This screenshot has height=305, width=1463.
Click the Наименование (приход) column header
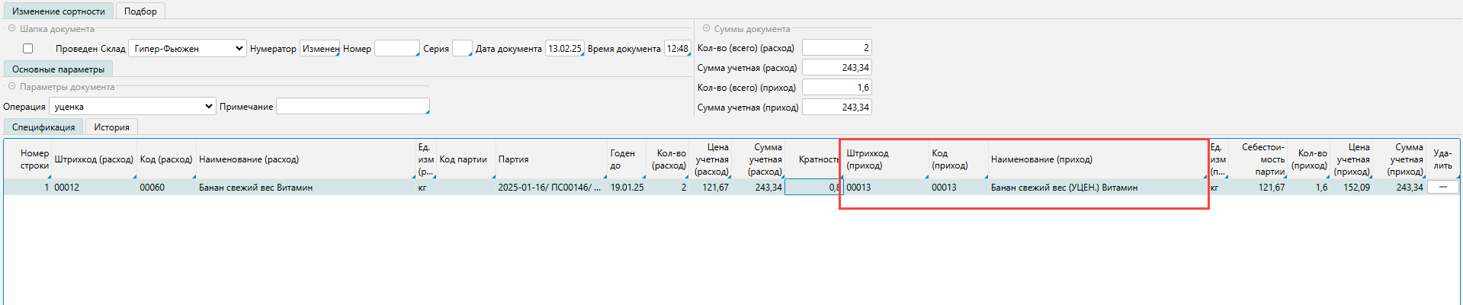click(1041, 159)
